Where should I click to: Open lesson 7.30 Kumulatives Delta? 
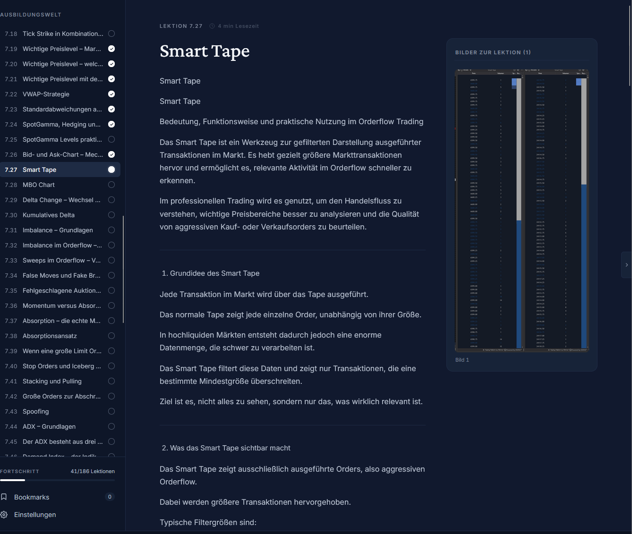click(x=60, y=215)
